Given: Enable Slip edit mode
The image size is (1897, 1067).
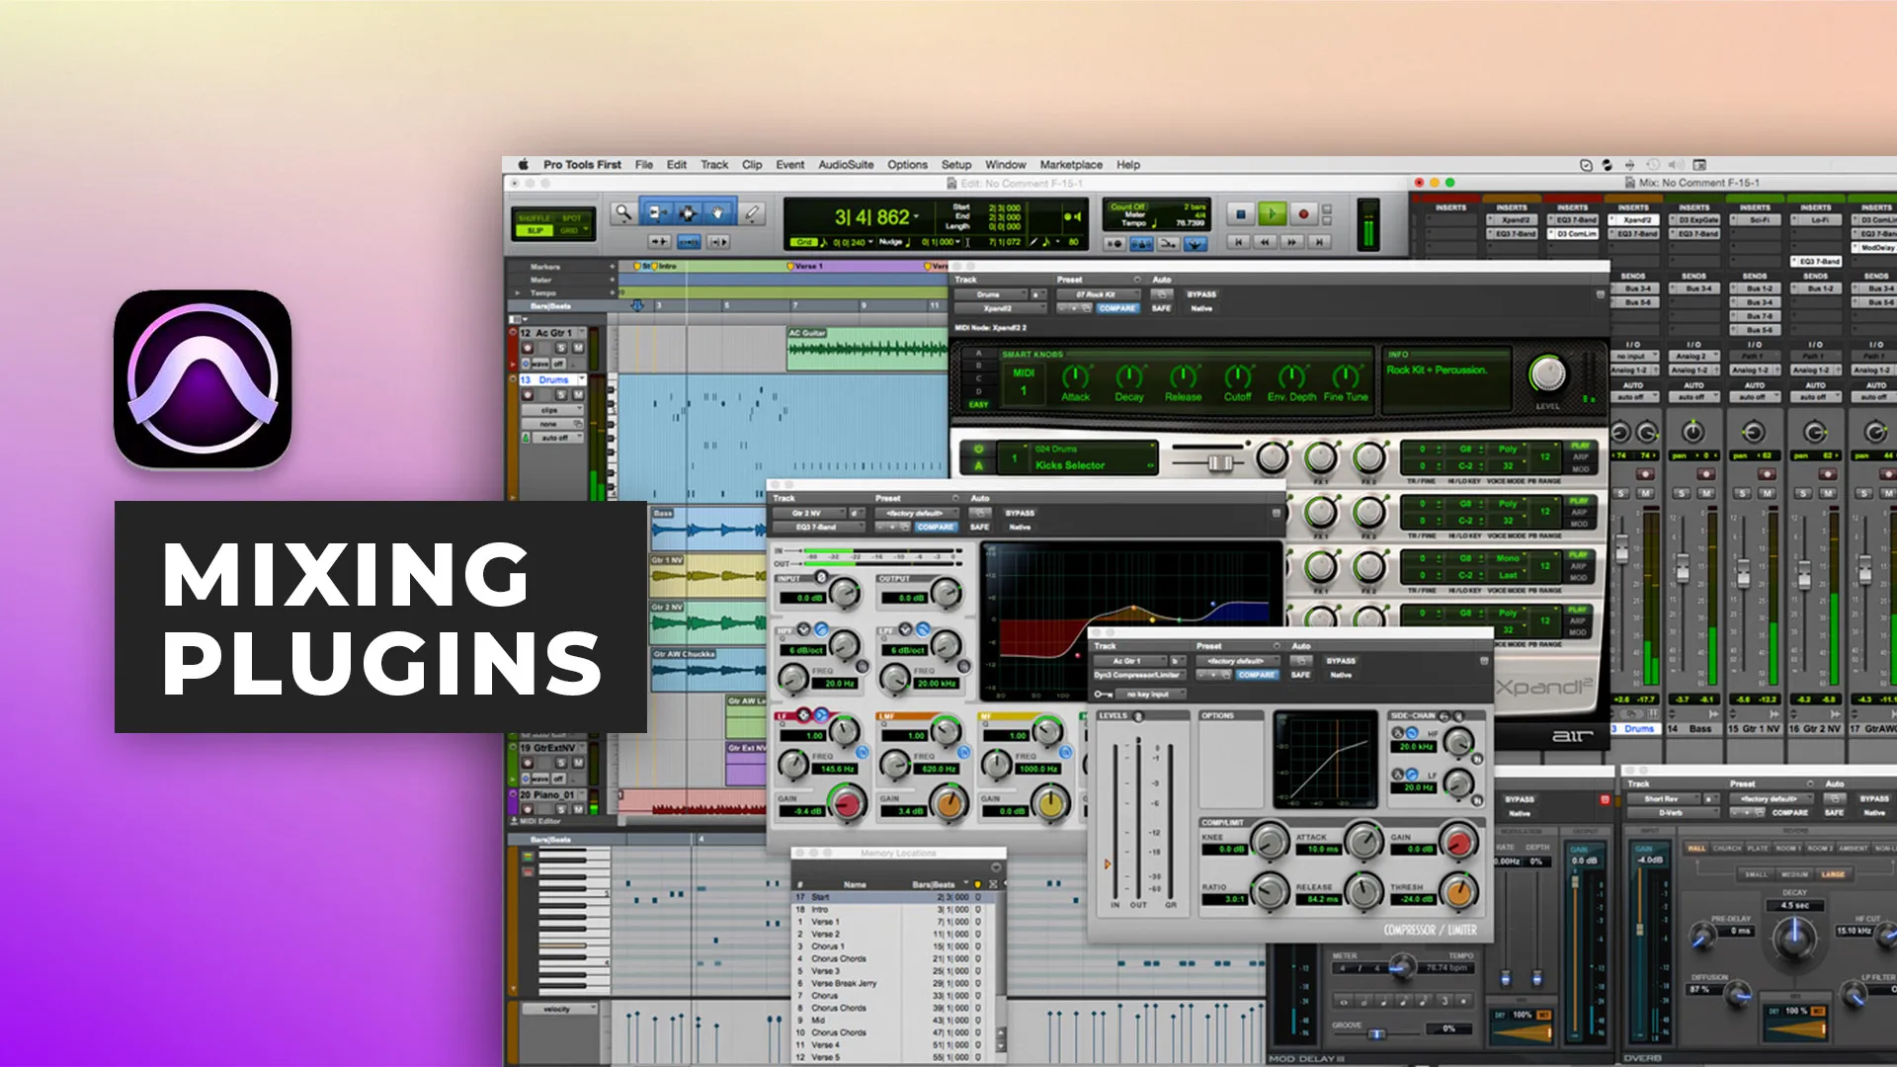Looking at the screenshot, I should (x=536, y=231).
